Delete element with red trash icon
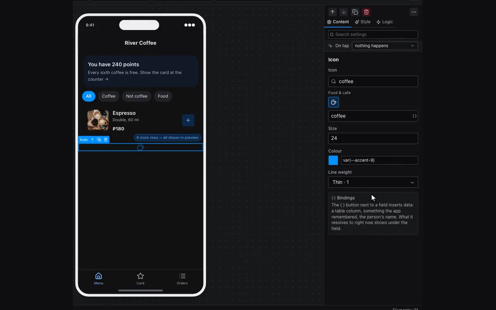This screenshot has height=310, width=496. click(x=366, y=12)
